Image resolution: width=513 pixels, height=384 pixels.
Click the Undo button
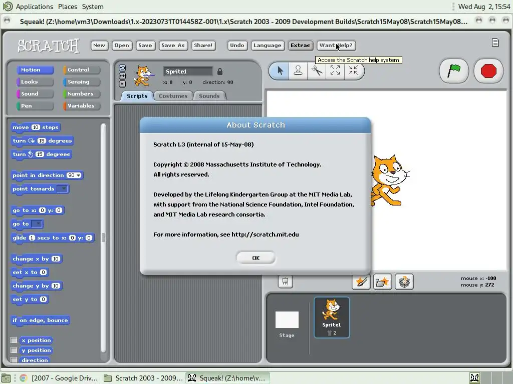pyautogui.click(x=237, y=45)
